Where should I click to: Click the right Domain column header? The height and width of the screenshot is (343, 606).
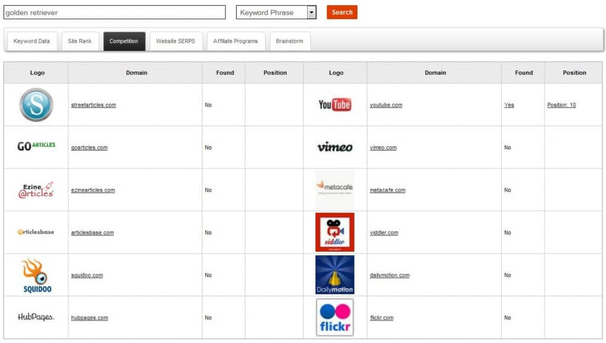point(435,72)
